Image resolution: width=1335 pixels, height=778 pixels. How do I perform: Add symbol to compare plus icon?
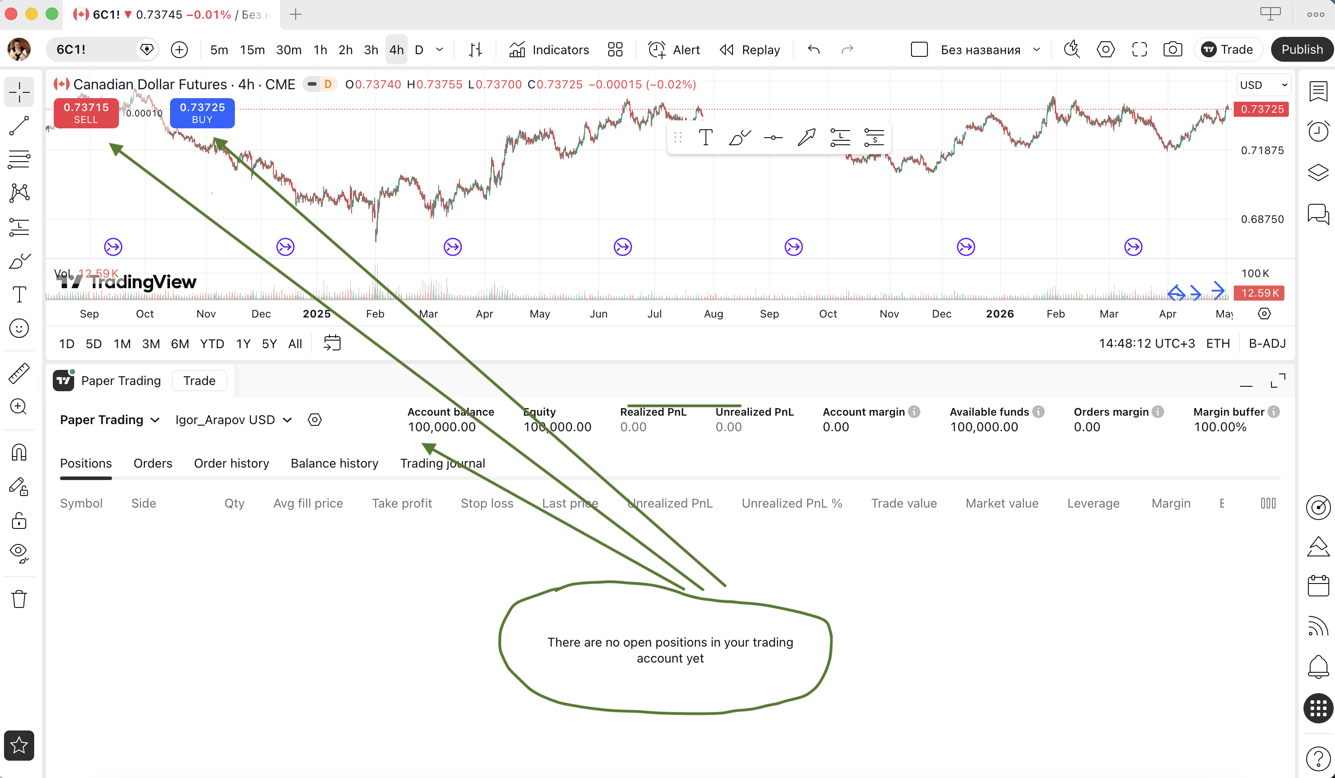pos(180,50)
